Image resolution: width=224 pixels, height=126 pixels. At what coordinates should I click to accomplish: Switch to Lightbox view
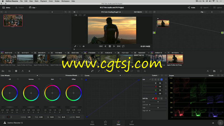point(218,8)
